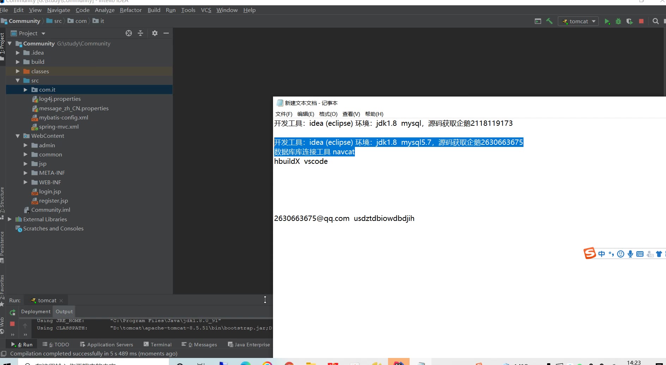Open the 6: TODO tool window
666x365 pixels.
pos(56,345)
